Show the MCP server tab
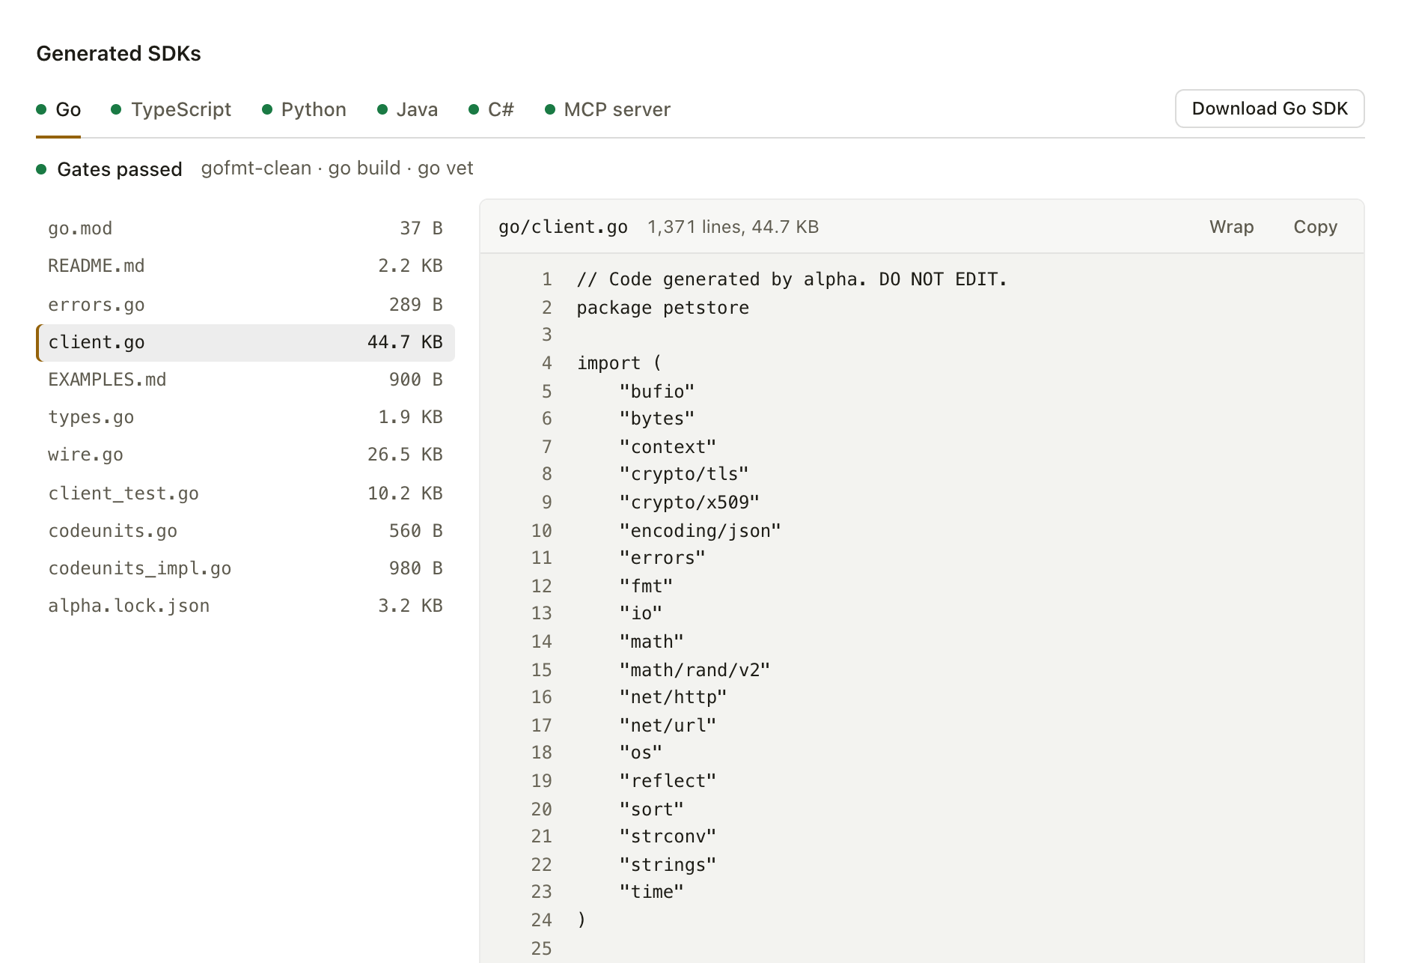Viewport: 1401px width, 963px height. pos(608,109)
